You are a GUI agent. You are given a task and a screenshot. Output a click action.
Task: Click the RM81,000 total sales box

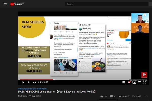pyautogui.click(x=34, y=52)
